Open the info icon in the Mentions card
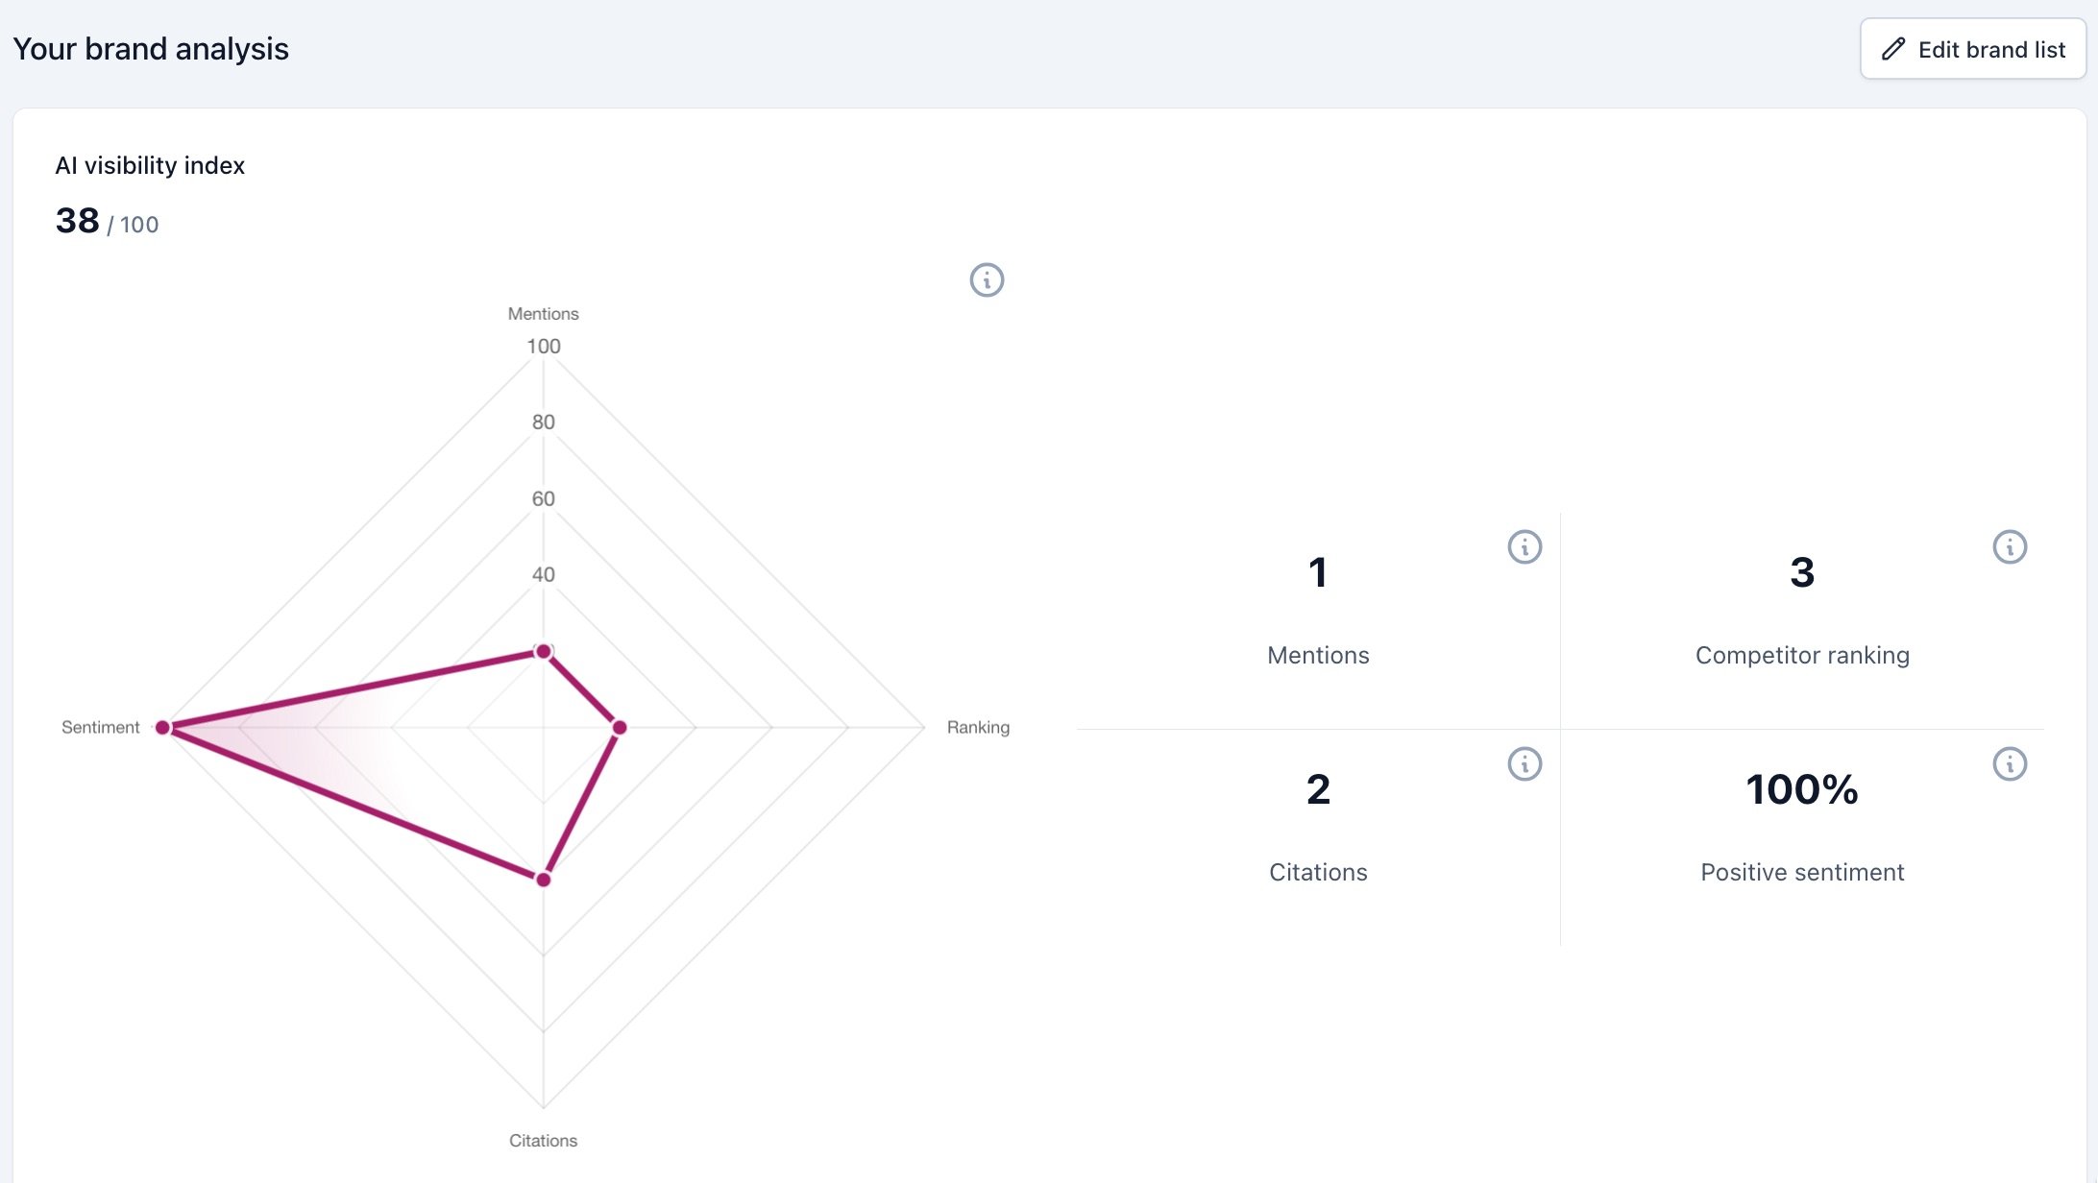Image resolution: width=2098 pixels, height=1183 pixels. 1525,547
